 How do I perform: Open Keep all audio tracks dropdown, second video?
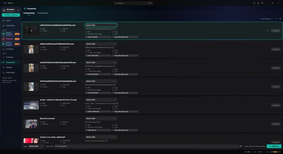click(125, 56)
